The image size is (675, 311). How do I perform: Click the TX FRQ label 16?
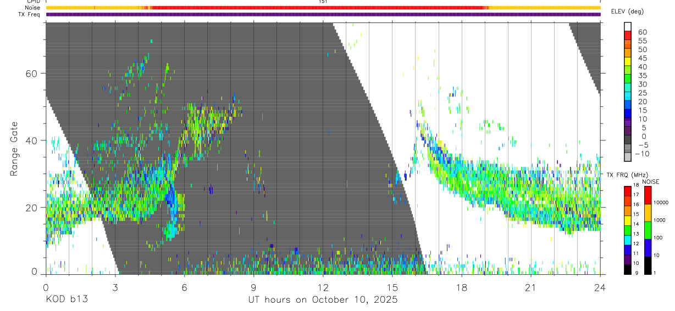[x=637, y=205]
